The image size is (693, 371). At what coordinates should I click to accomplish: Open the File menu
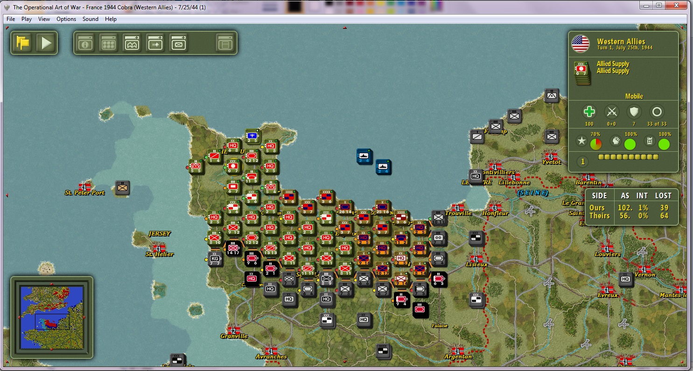[11, 19]
